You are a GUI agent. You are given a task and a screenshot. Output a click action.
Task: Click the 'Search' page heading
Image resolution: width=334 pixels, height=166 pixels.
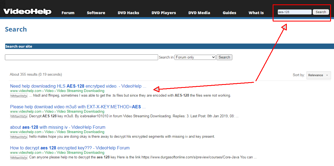tap(16, 29)
